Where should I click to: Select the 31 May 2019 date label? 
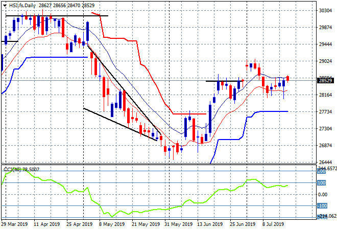[x=179, y=224]
